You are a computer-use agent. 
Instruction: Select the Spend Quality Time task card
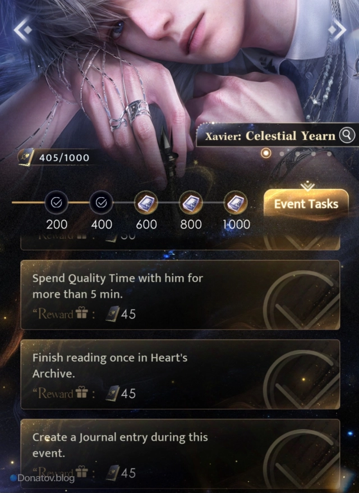(180, 295)
